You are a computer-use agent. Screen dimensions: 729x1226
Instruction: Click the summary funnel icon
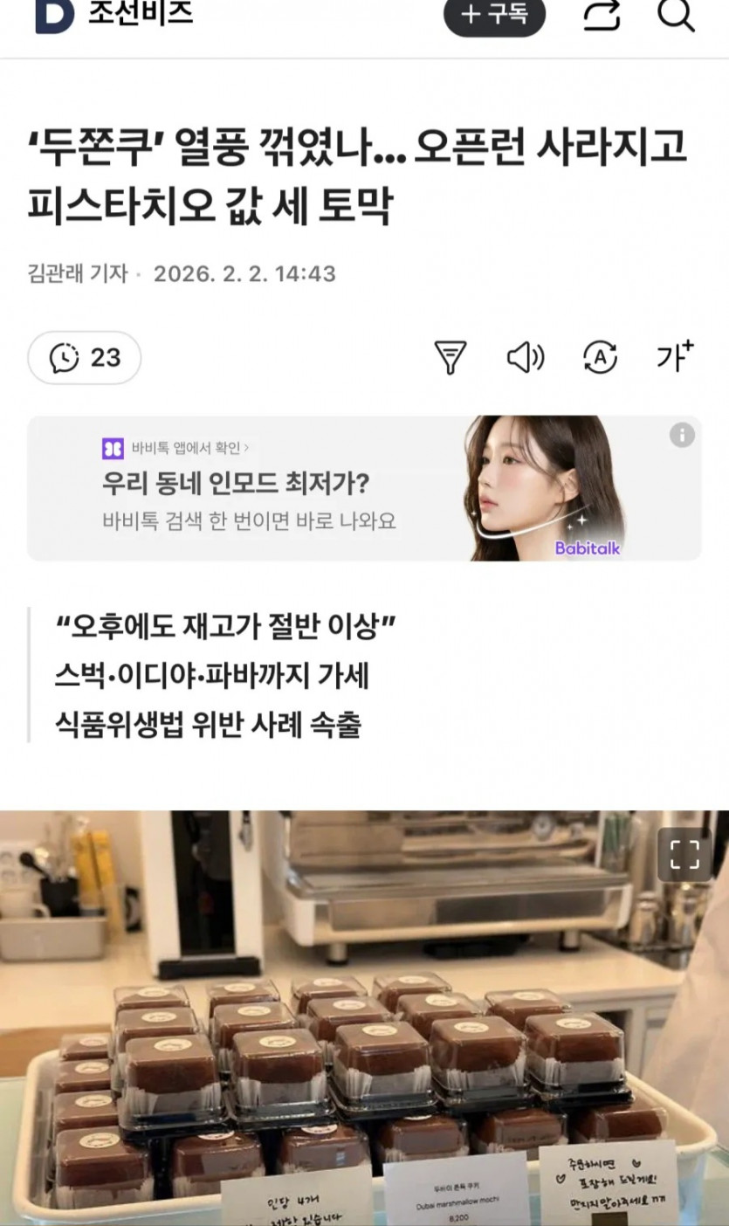(450, 357)
